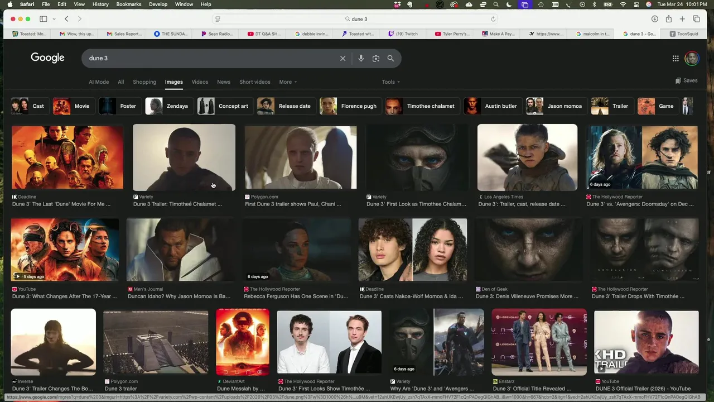Screen dimensions: 714x402
Task: Open the Safari Share button
Action: point(668,19)
